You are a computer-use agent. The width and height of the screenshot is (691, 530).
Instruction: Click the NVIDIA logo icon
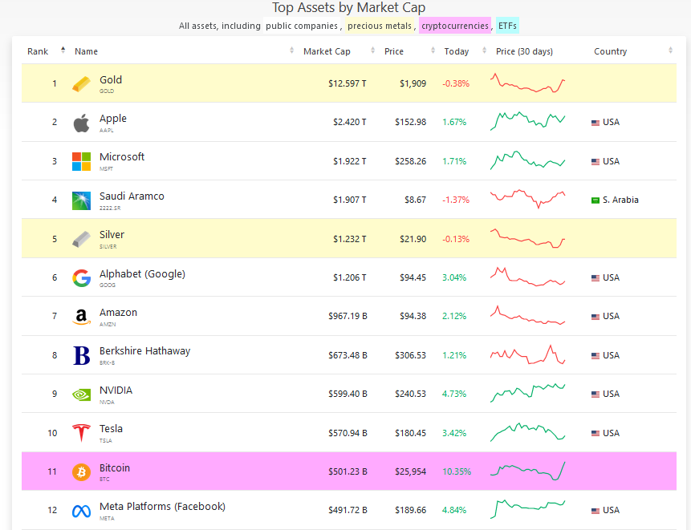81,394
